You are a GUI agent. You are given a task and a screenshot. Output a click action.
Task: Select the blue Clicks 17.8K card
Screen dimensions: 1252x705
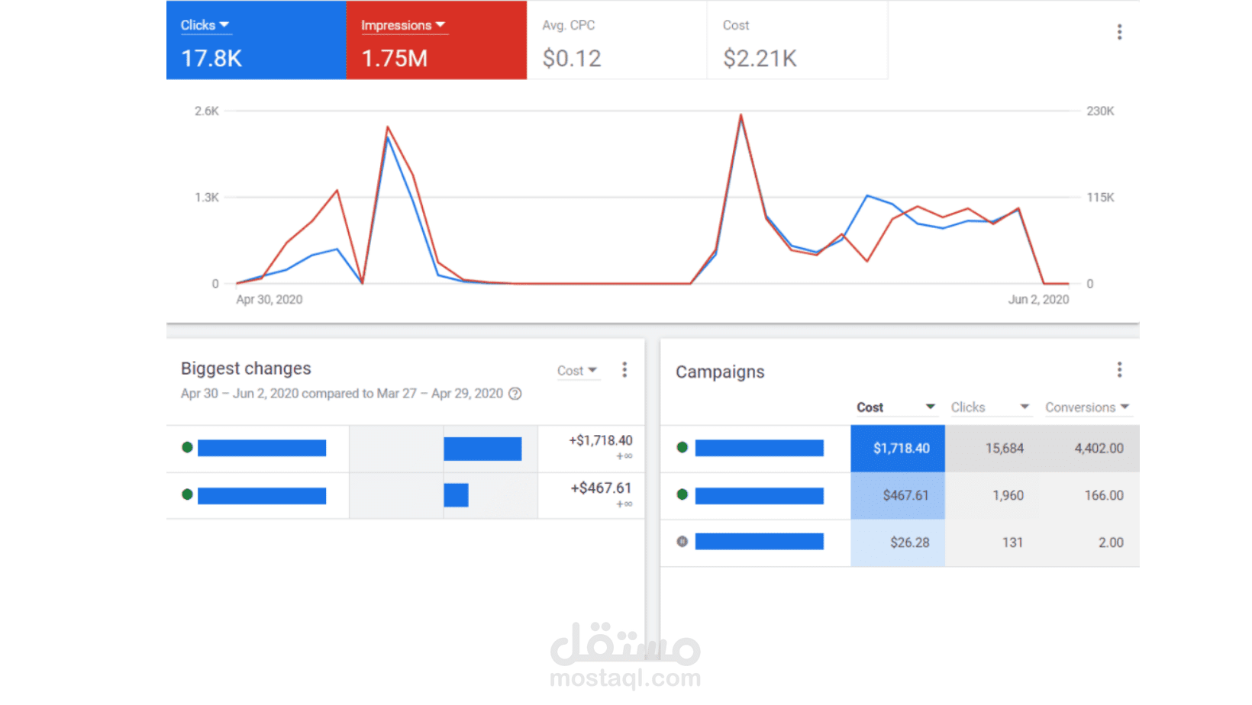[x=257, y=40]
